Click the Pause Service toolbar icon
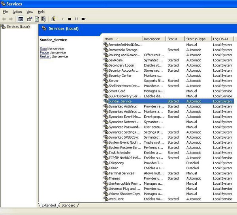 77,19
